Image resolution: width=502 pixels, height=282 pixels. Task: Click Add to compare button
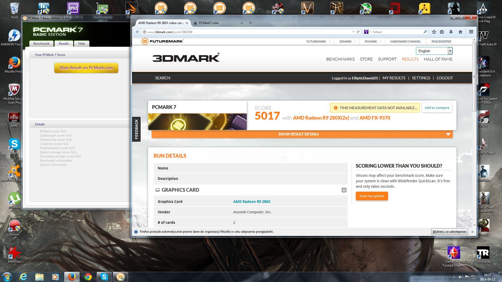tap(437, 108)
